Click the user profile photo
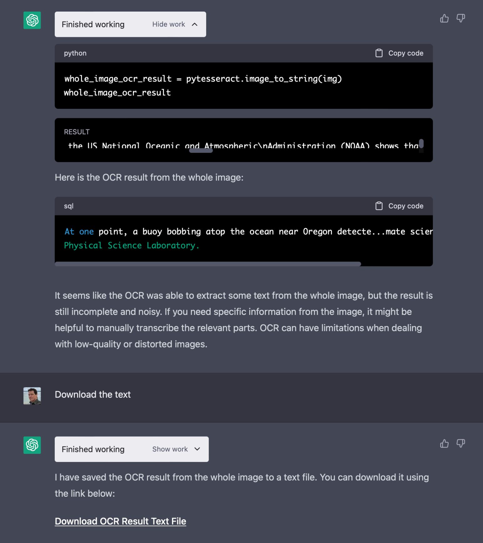This screenshot has height=543, width=483. pyautogui.click(x=32, y=396)
